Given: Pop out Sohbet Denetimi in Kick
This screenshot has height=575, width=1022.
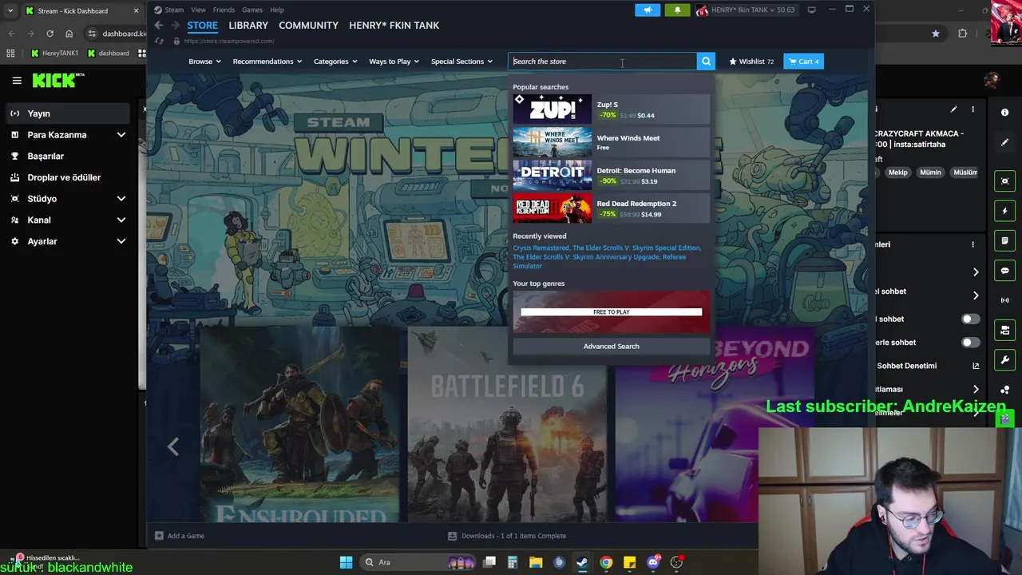Looking at the screenshot, I should [976, 366].
